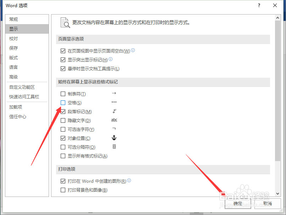Click the optional hyphen symbol icon
The width and height of the screenshot is (286, 215).
point(114,128)
